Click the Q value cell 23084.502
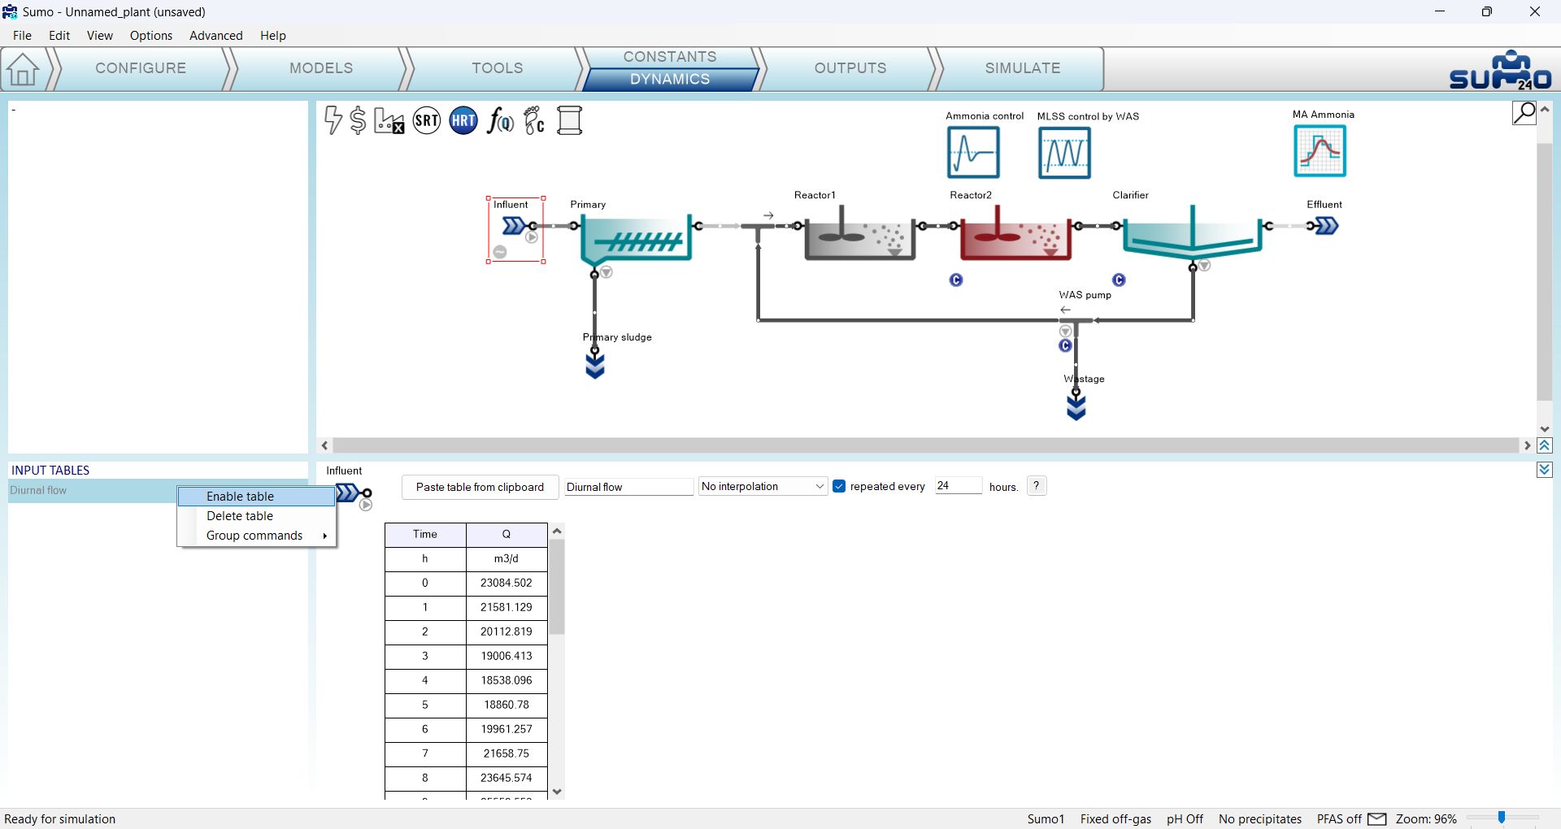The image size is (1561, 829). pos(507,583)
